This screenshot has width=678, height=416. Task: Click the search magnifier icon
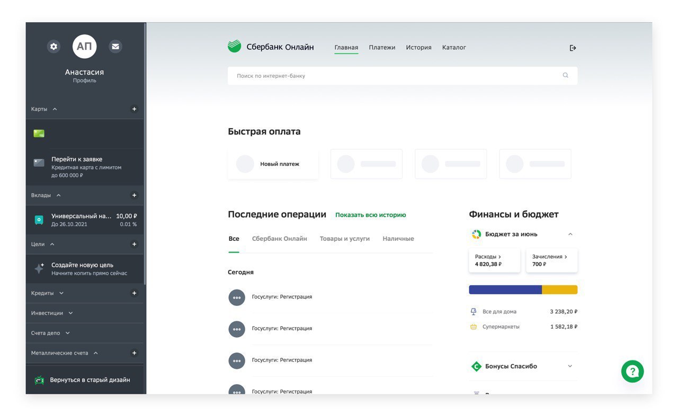pos(565,76)
